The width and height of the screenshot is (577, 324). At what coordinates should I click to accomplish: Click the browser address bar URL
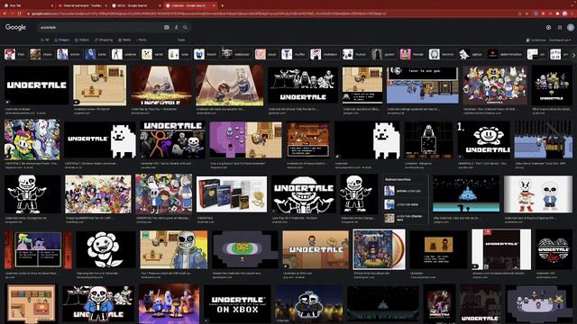pos(208,13)
